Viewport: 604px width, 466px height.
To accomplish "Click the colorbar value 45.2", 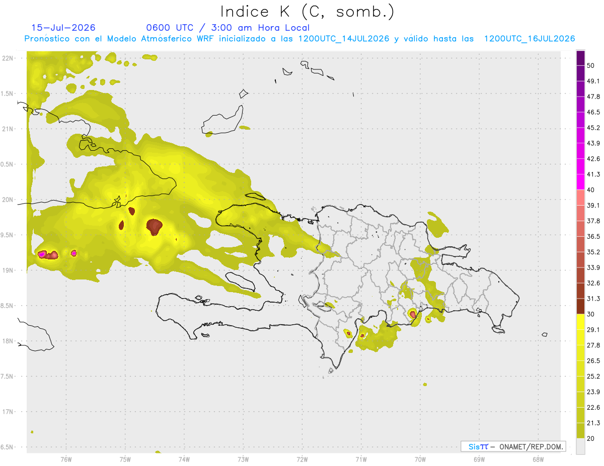I will (593, 128).
